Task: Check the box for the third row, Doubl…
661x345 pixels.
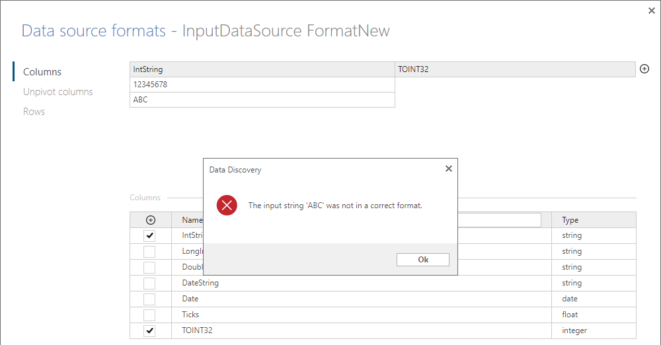Action: pos(149,268)
